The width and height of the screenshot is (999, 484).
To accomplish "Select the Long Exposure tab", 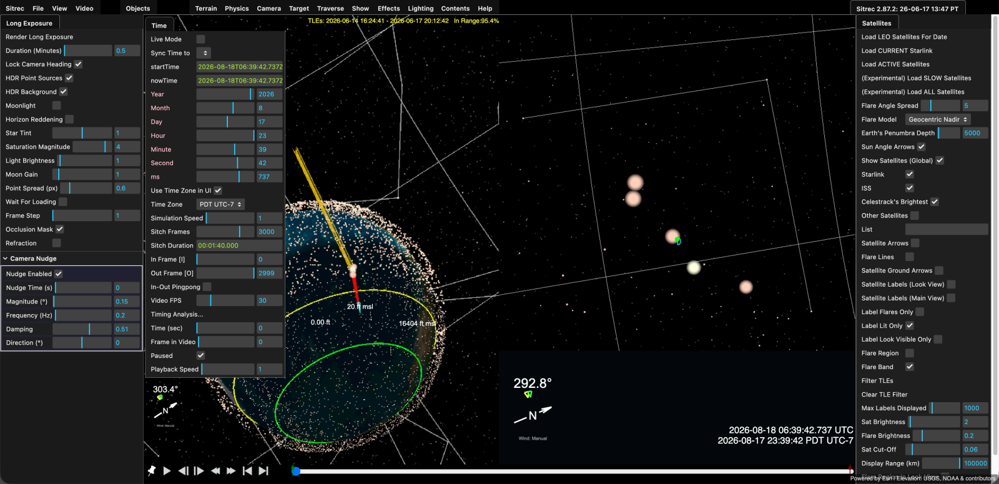I will click(x=29, y=23).
